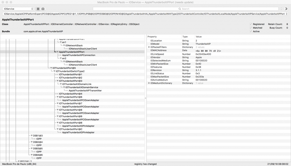This screenshot has width=291, height=166.
Task: Select the IOLinkStatus property row
Action: click(x=219, y=74)
